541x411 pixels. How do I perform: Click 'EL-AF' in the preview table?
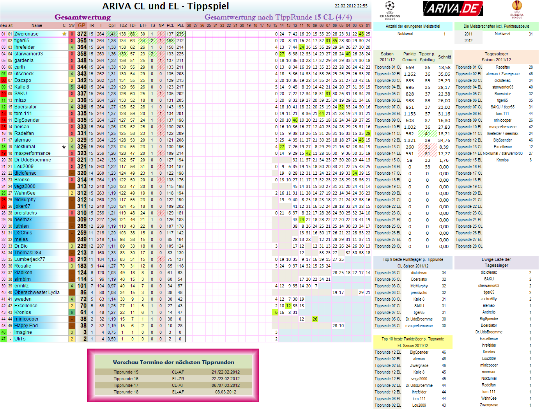(178, 392)
